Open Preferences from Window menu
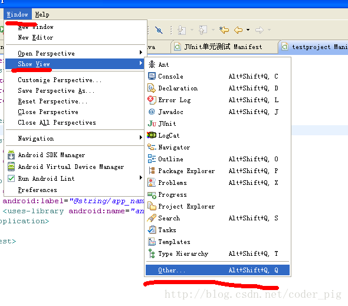The height and width of the screenshot is (306, 348). (75, 190)
